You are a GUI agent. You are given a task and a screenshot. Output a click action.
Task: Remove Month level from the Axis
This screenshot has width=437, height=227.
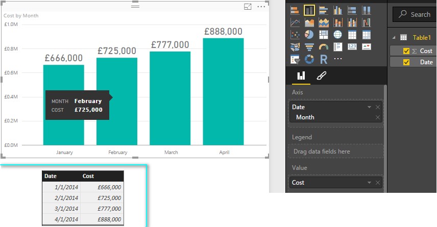(x=378, y=117)
